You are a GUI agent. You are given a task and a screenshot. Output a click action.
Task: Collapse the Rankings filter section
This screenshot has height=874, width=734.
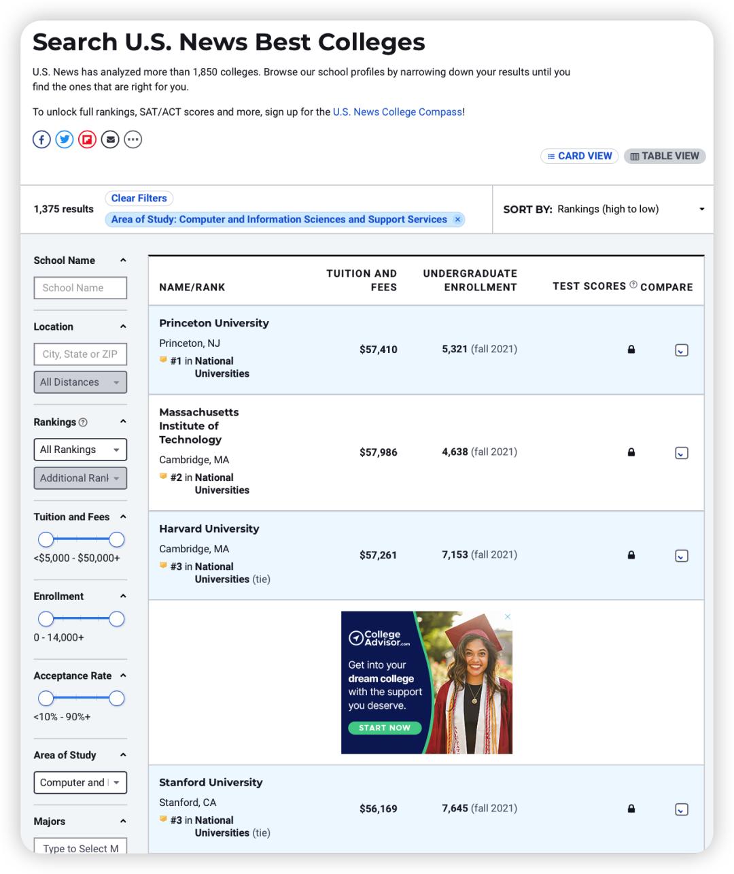coord(123,422)
